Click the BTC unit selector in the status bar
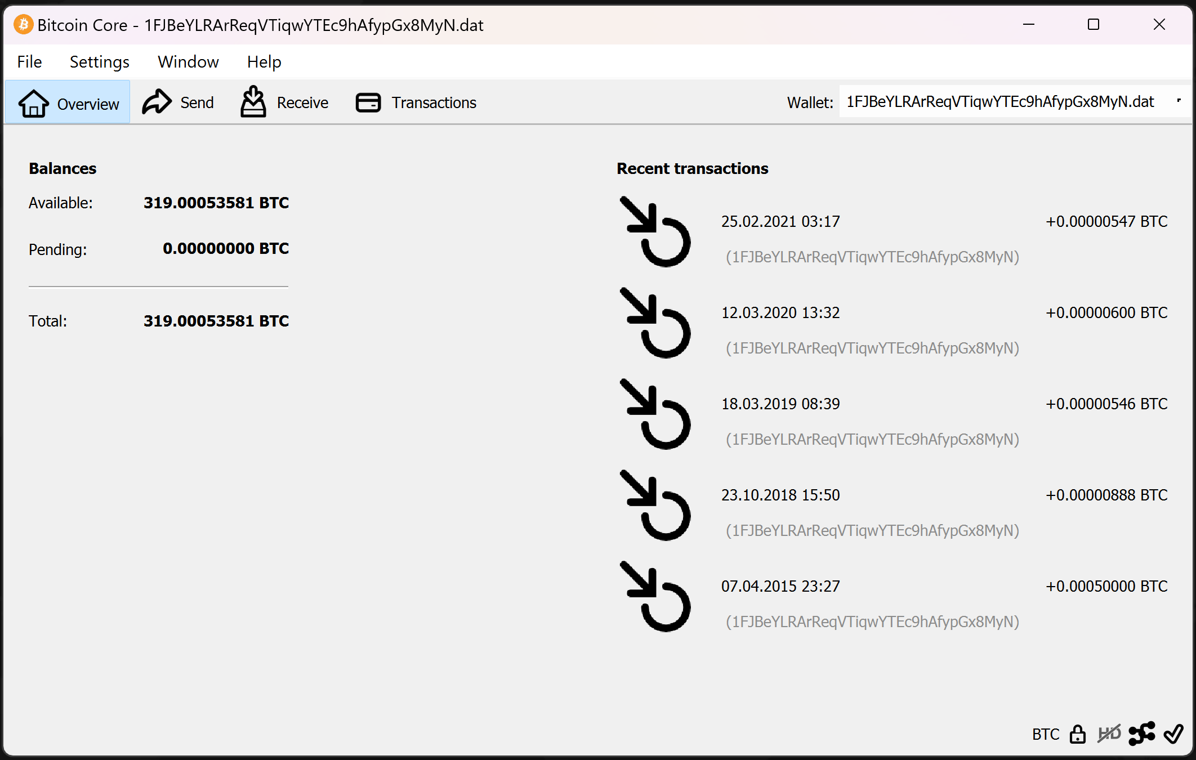 [x=1045, y=734]
